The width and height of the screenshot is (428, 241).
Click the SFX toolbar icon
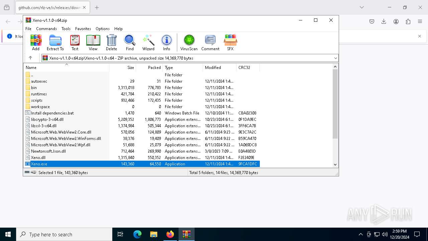(230, 43)
